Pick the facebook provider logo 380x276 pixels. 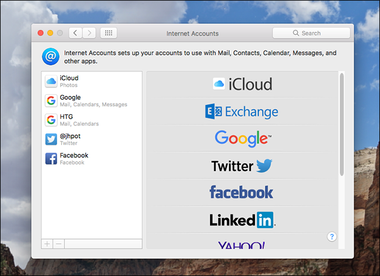coord(242,192)
